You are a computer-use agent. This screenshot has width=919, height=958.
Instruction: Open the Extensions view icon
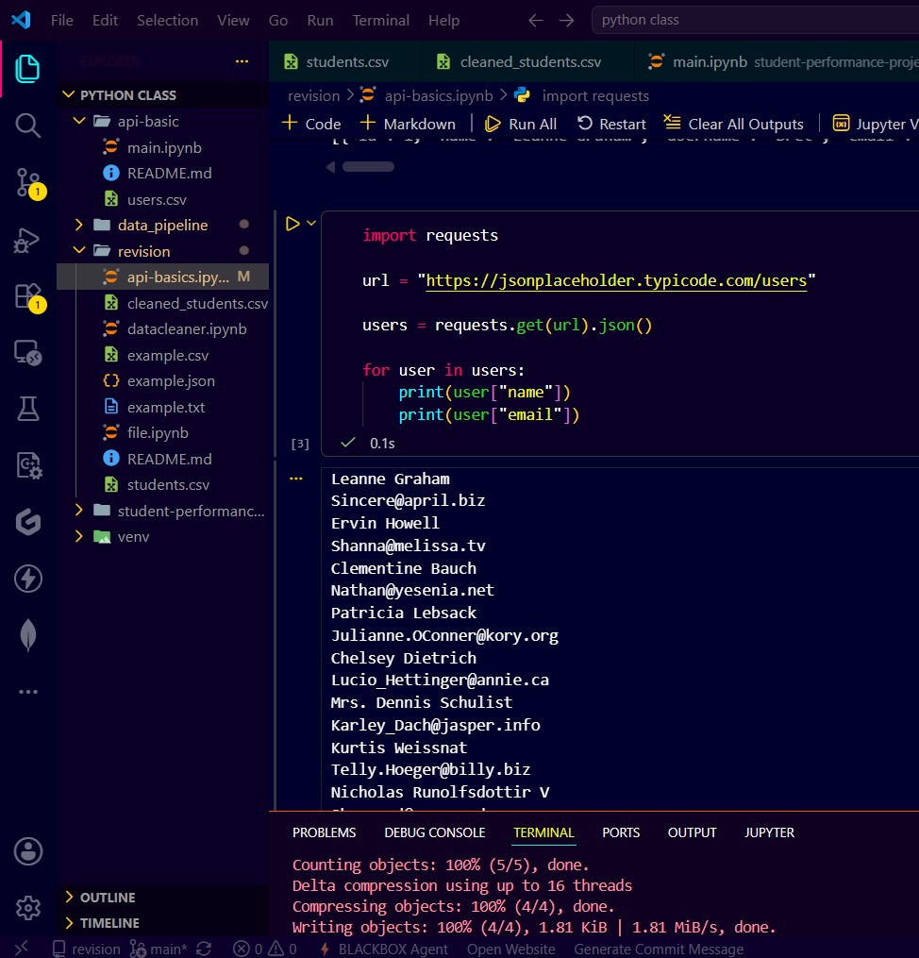[28, 297]
